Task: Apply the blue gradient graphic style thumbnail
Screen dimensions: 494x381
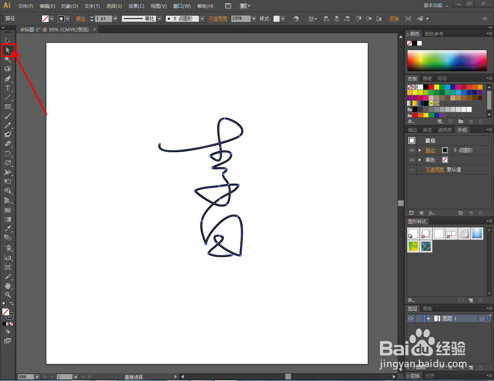Action: 477,233
